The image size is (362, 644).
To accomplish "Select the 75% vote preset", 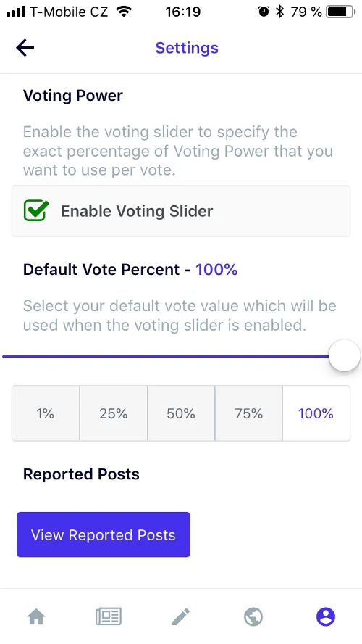I will (249, 413).
